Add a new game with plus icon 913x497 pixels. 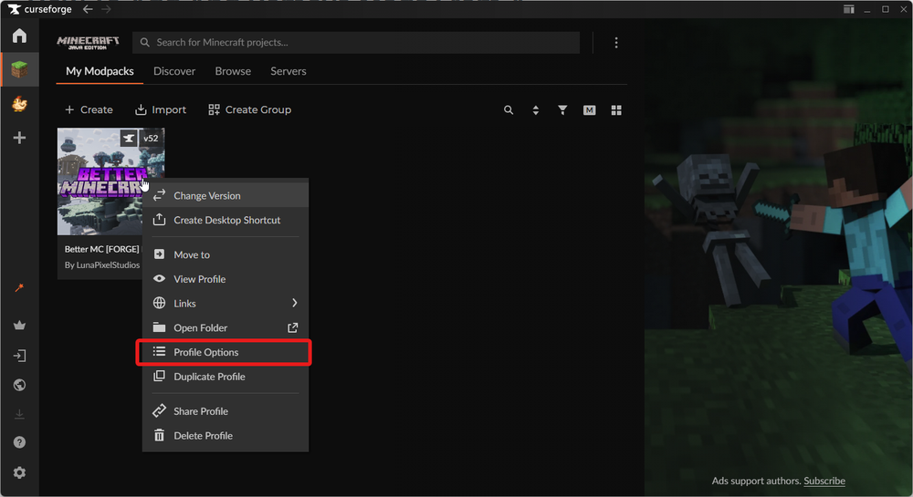(x=19, y=138)
